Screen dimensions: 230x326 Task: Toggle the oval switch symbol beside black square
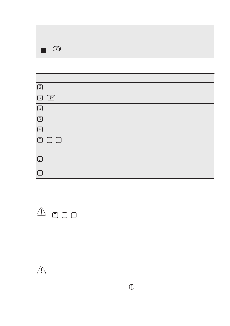[x=57, y=49]
